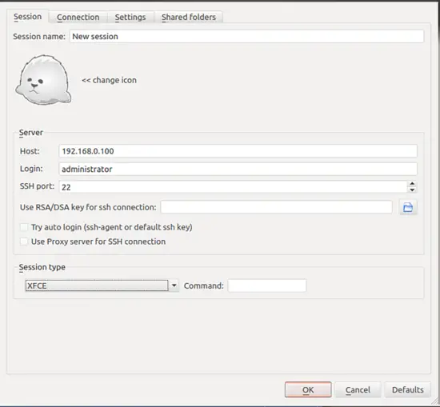Open the RSA/DSA key file browser

click(x=408, y=208)
